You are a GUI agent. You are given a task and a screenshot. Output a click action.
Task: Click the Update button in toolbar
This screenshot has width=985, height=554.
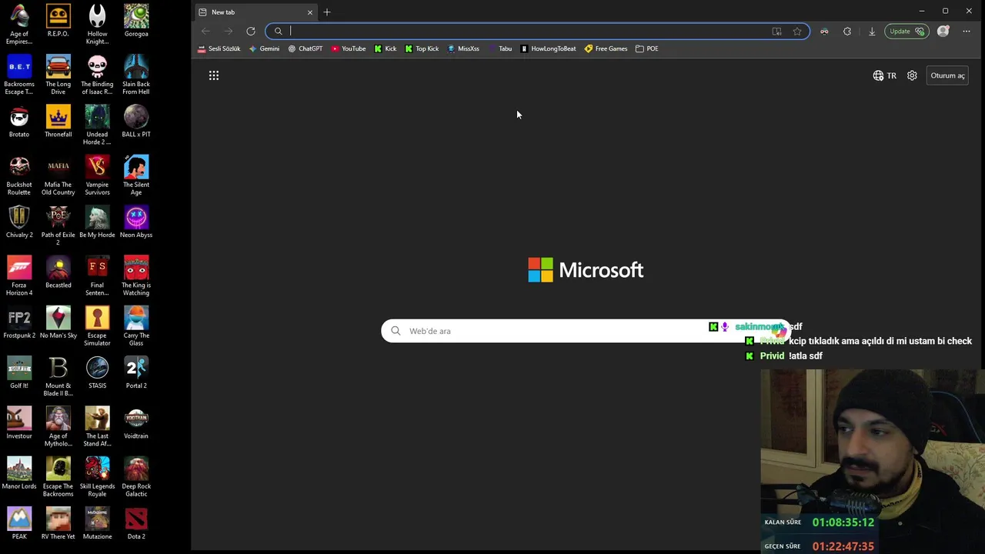[x=906, y=32]
